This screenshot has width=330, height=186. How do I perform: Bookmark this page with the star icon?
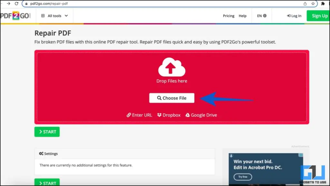313,4
